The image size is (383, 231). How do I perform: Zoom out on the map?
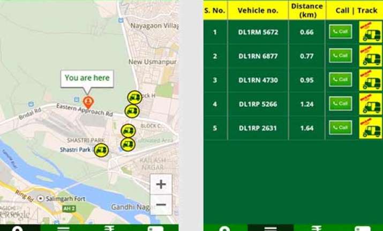click(161, 205)
